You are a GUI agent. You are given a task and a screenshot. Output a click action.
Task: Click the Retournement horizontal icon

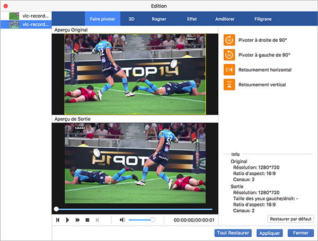click(229, 70)
